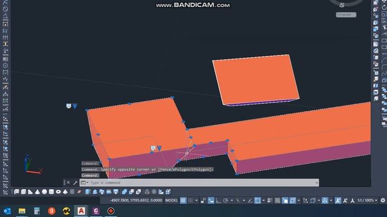The width and height of the screenshot is (387, 217).
Task: Open gizmo type dropdown
Action: pos(331,201)
